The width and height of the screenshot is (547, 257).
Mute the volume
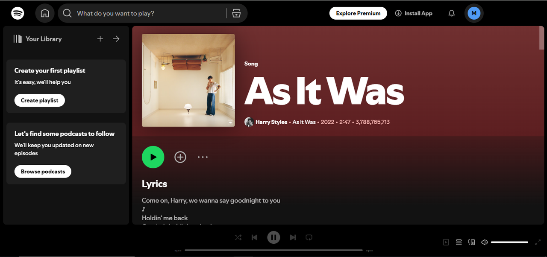tap(484, 242)
